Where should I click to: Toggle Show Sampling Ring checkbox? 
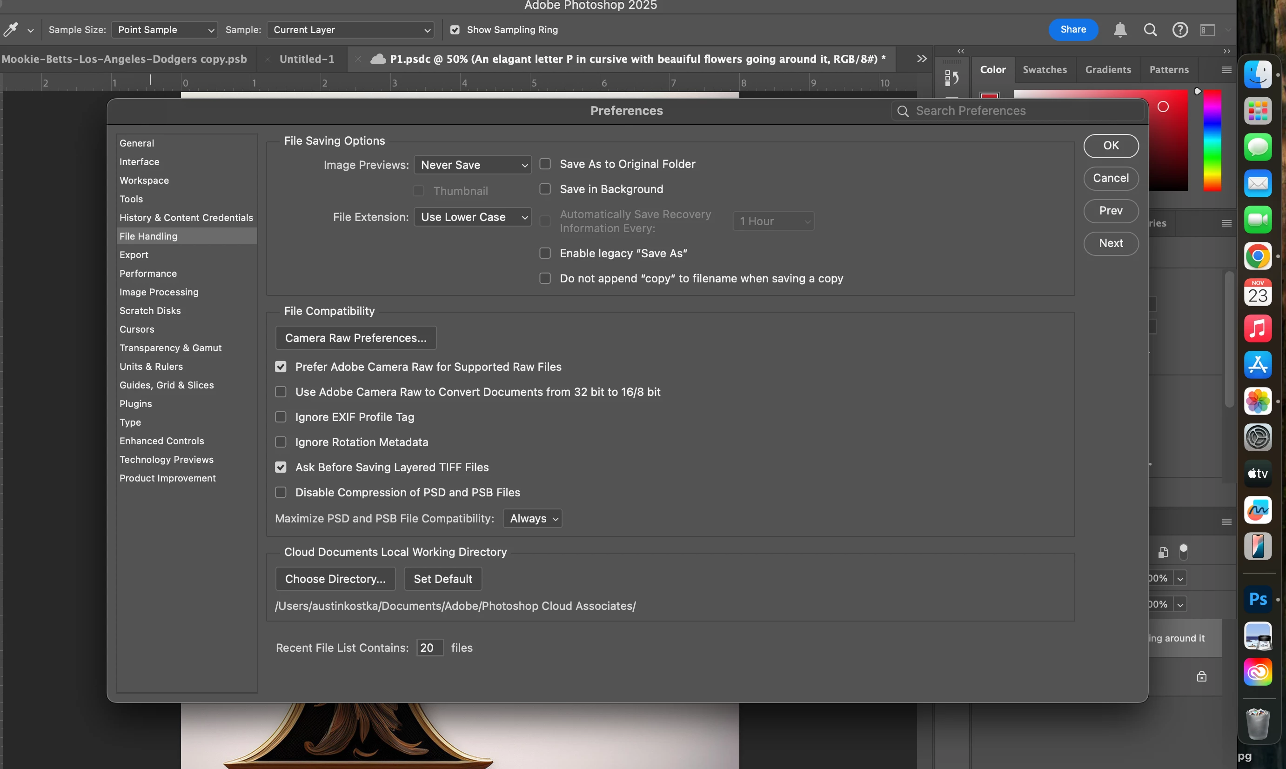coord(455,30)
